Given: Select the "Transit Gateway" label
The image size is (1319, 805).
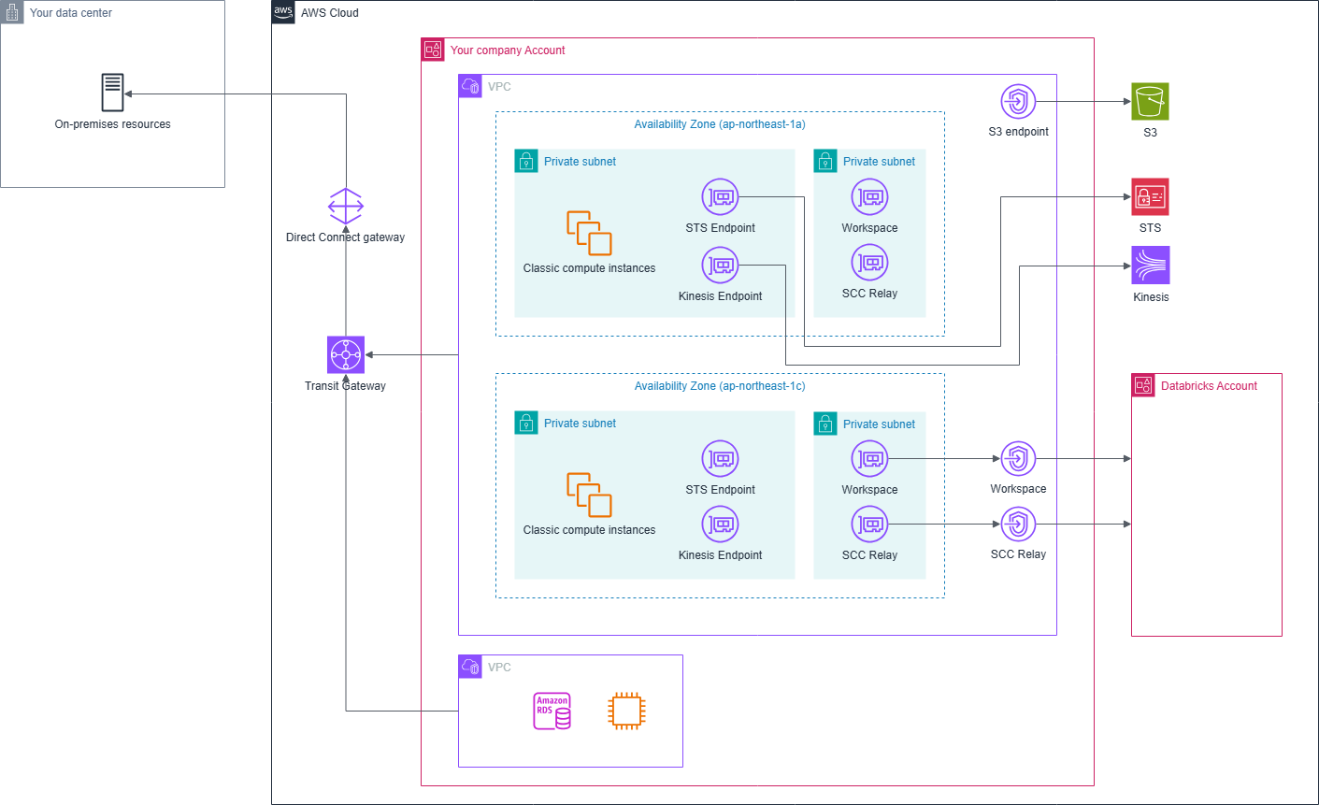Looking at the screenshot, I should (x=345, y=386).
